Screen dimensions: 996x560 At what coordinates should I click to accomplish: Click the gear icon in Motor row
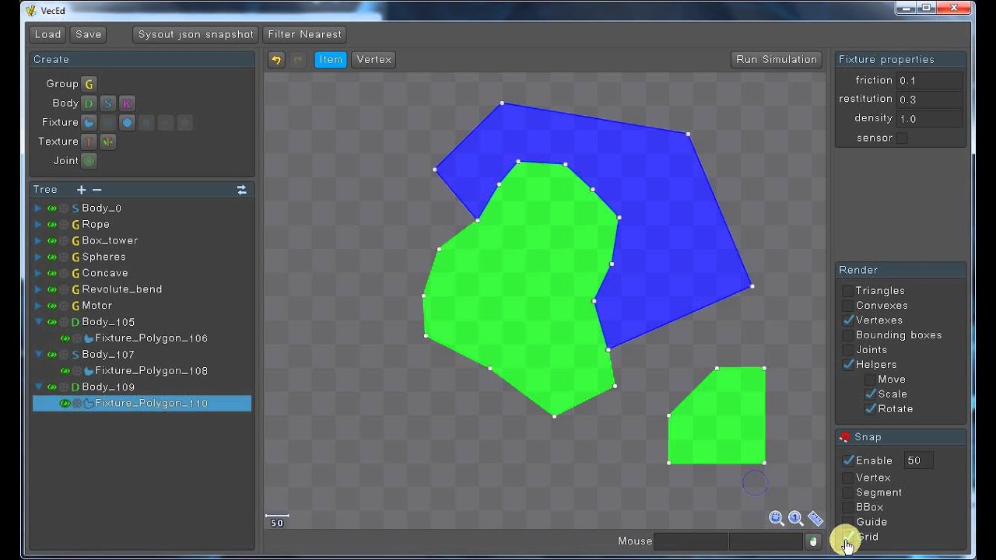(64, 306)
